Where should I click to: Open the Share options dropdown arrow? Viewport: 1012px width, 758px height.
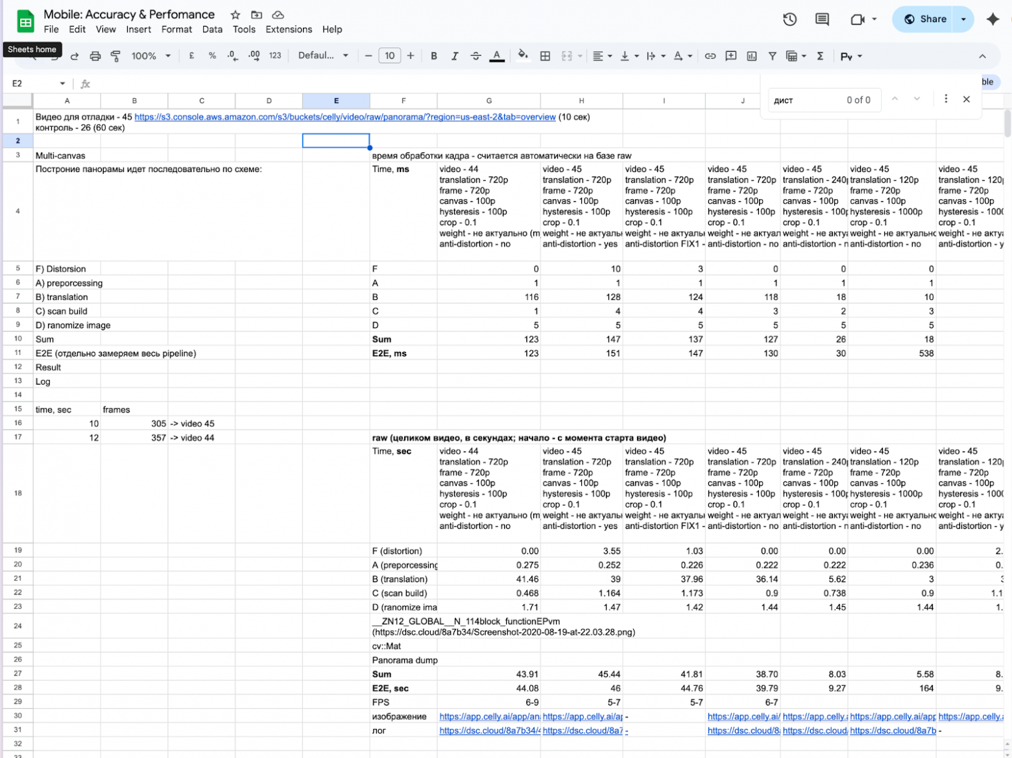point(963,19)
